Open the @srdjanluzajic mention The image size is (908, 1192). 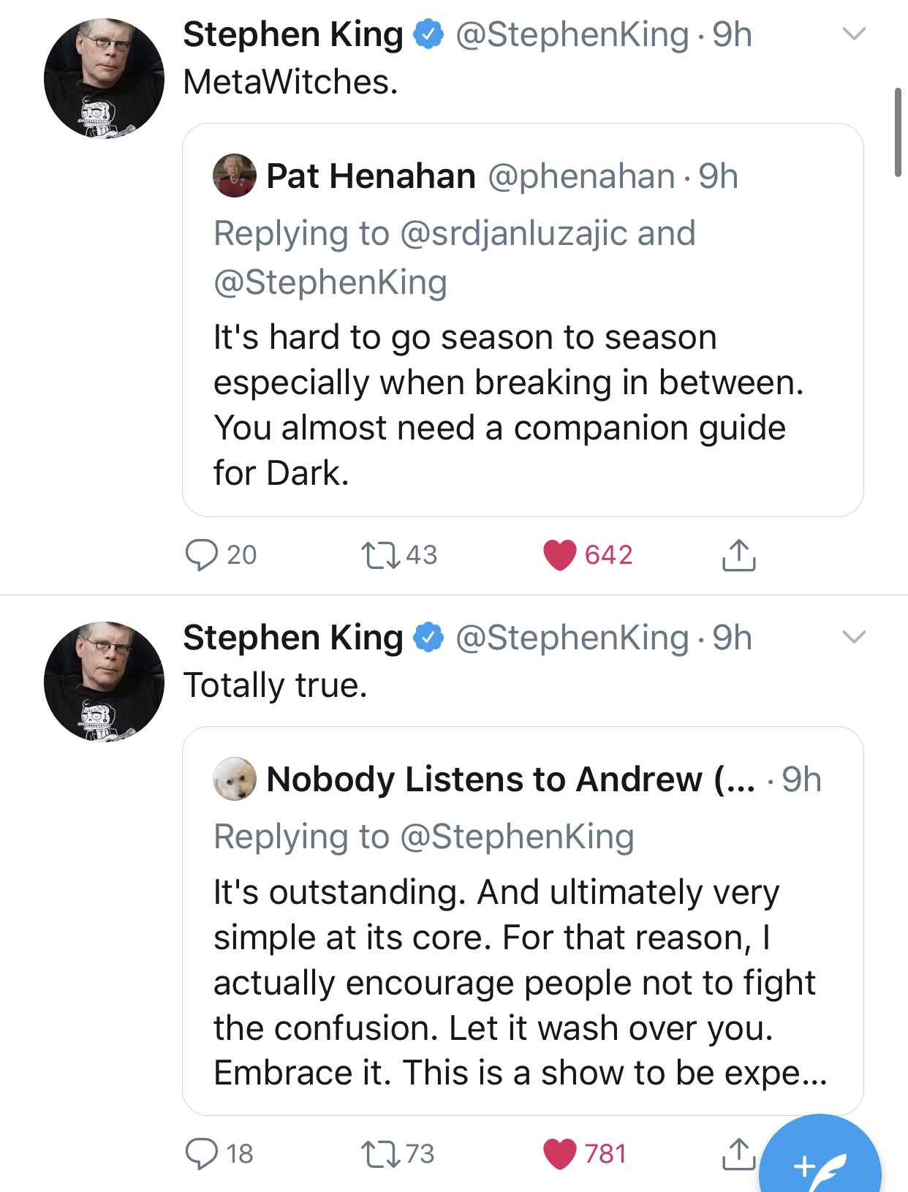click(x=513, y=233)
